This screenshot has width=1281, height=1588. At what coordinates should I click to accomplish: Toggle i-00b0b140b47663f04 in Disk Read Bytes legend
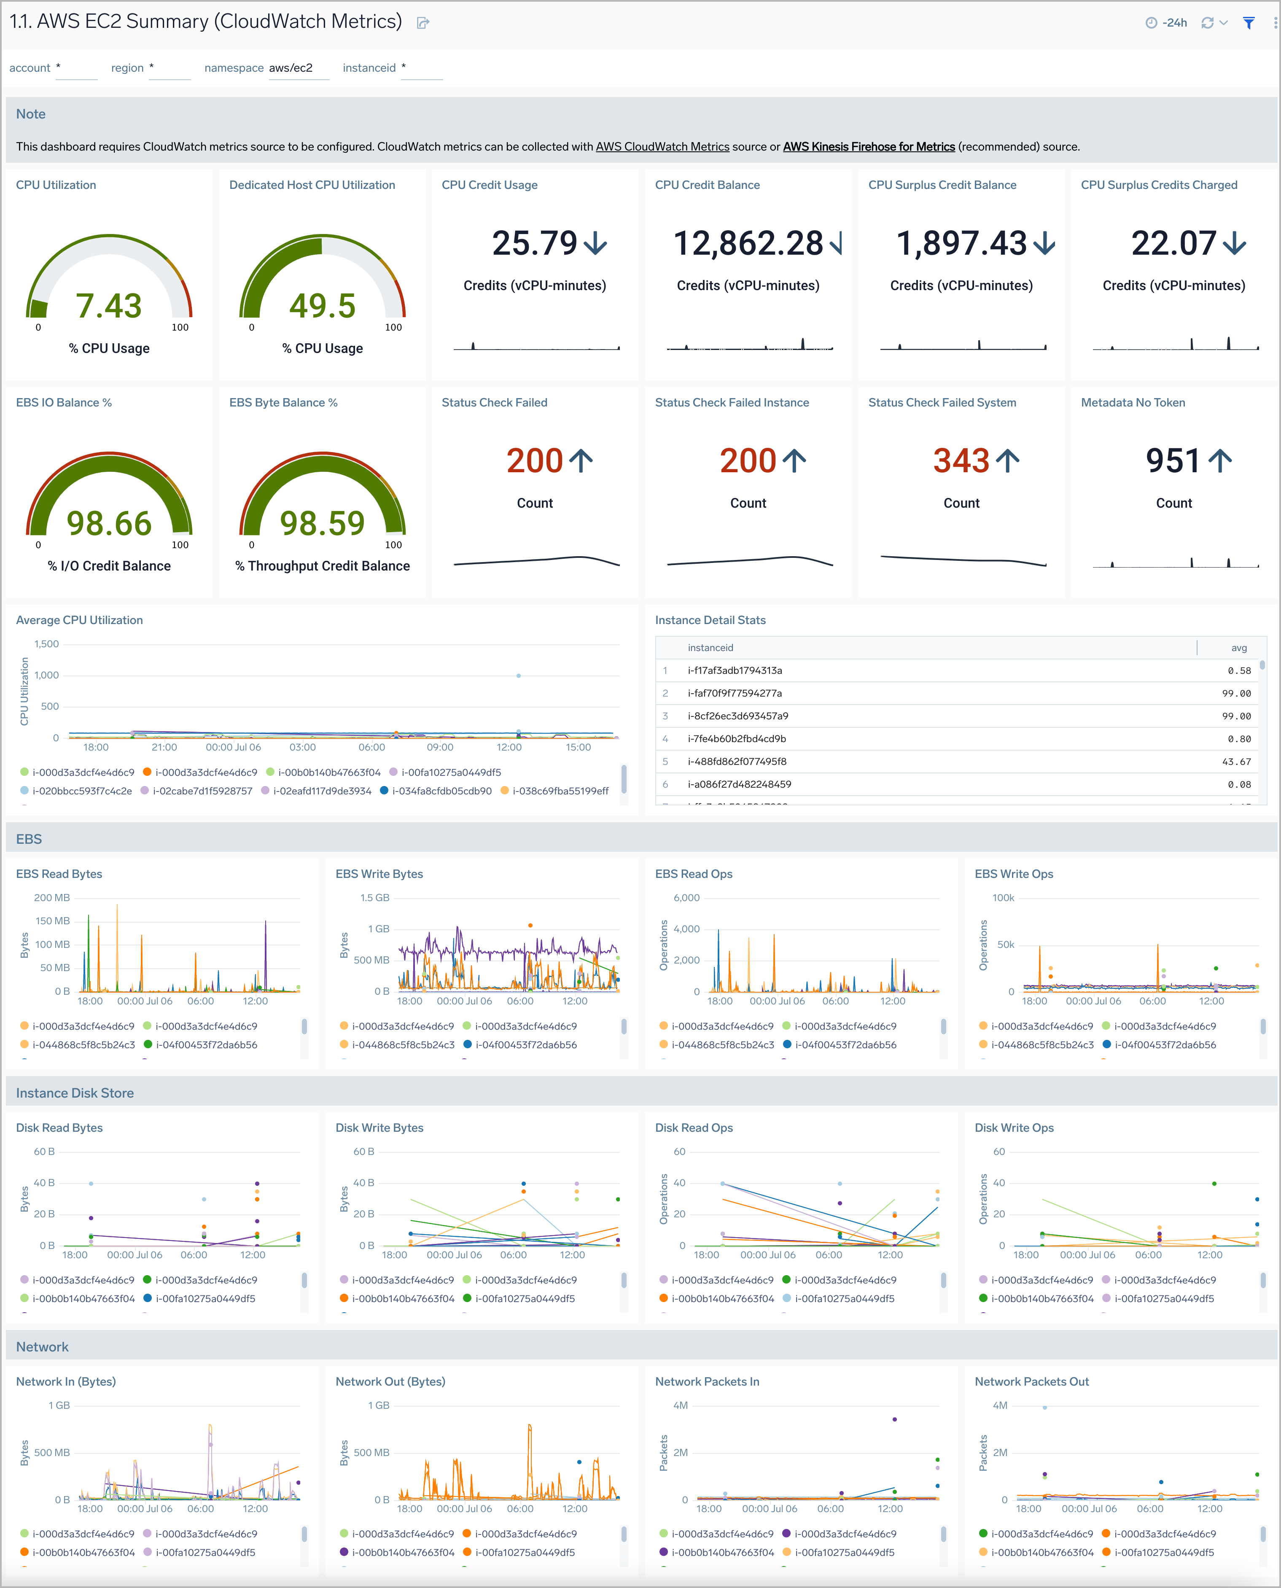pyautogui.click(x=78, y=1298)
